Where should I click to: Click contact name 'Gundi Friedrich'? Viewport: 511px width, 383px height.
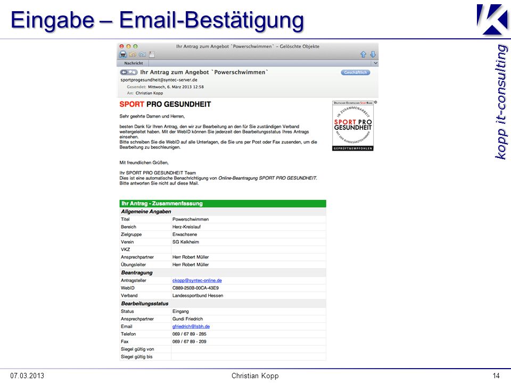[187, 319]
